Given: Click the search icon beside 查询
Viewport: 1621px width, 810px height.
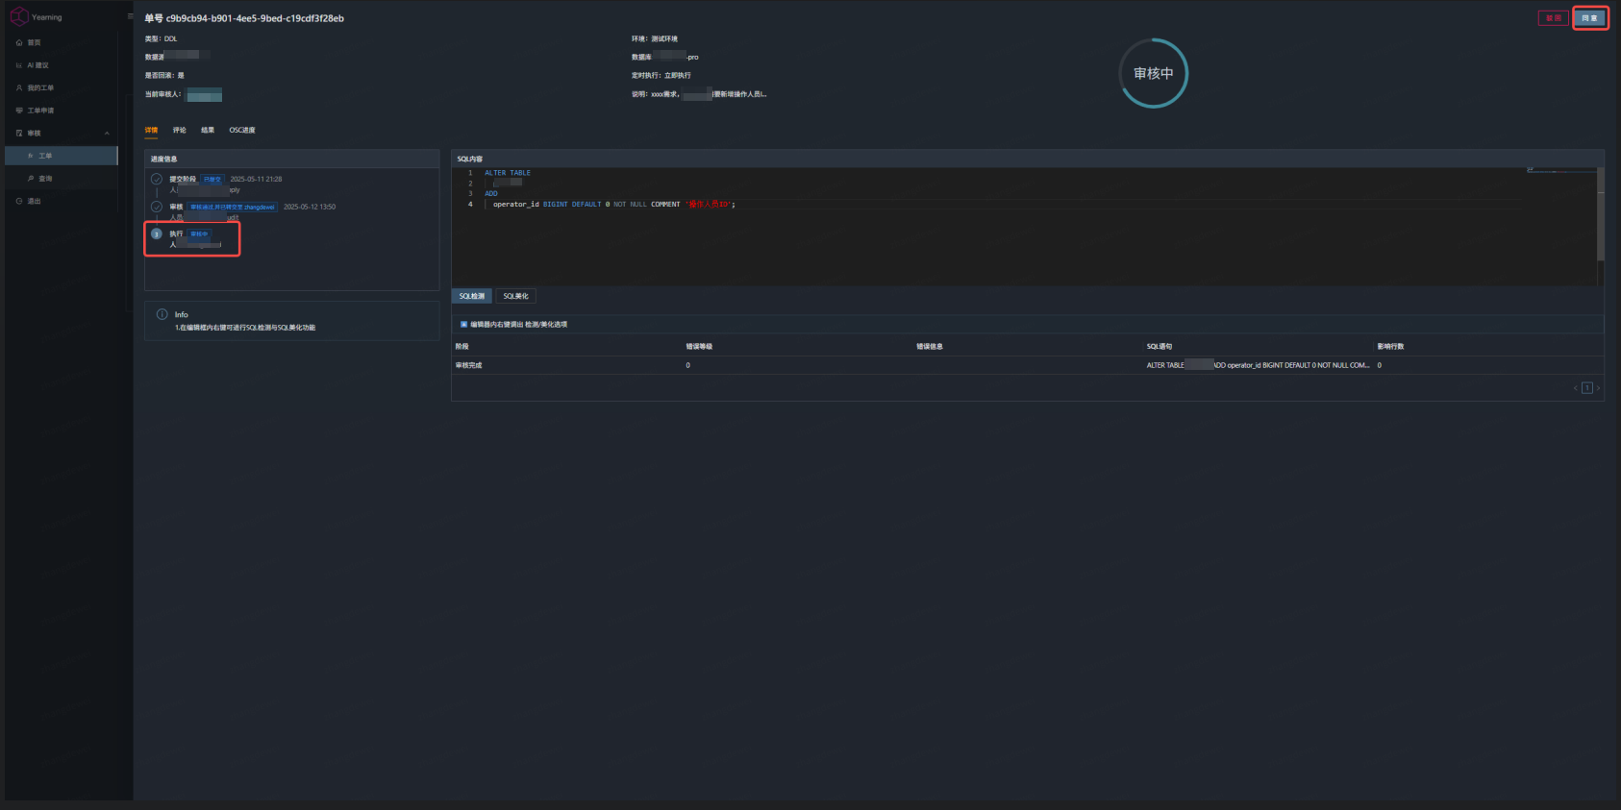Looking at the screenshot, I should 31,178.
